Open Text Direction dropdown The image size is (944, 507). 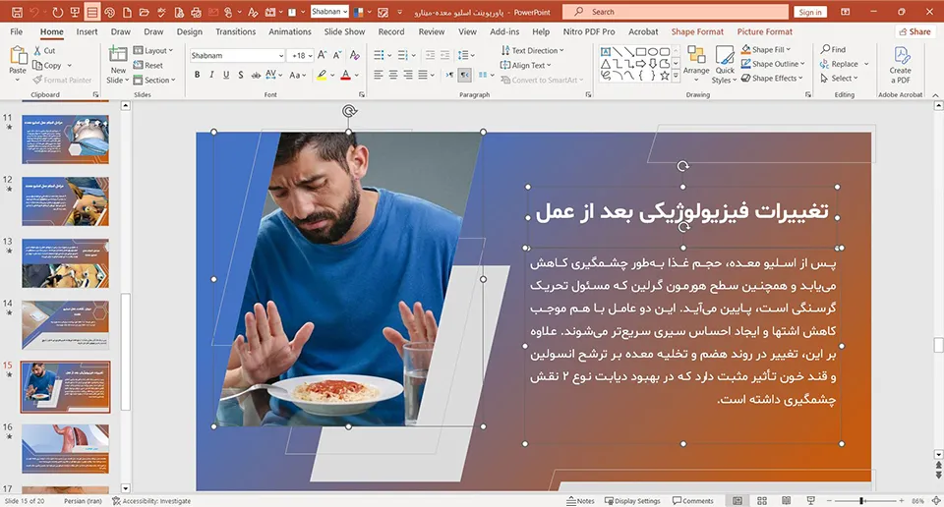[x=532, y=50]
